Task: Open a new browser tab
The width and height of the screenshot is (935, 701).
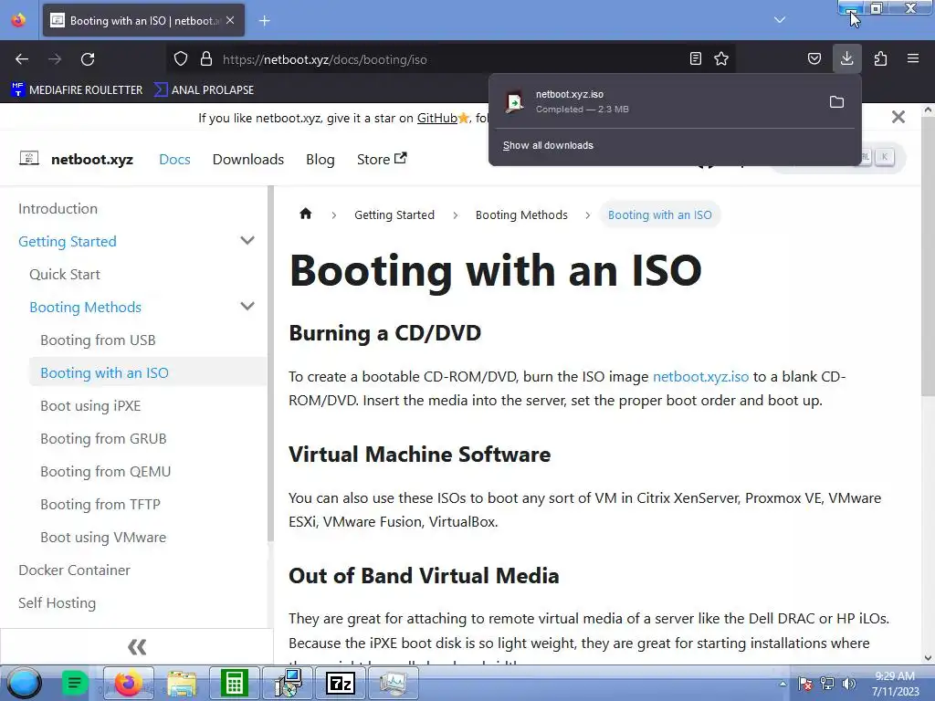Action: click(264, 21)
